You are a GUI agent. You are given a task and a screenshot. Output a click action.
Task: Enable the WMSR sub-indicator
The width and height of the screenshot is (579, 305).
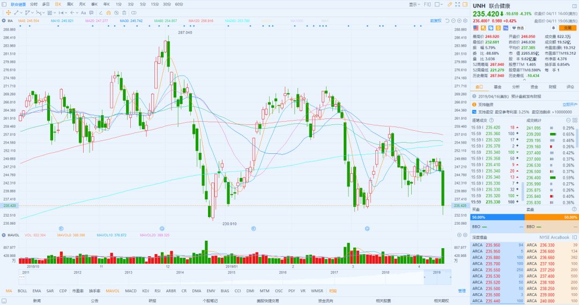point(317,291)
